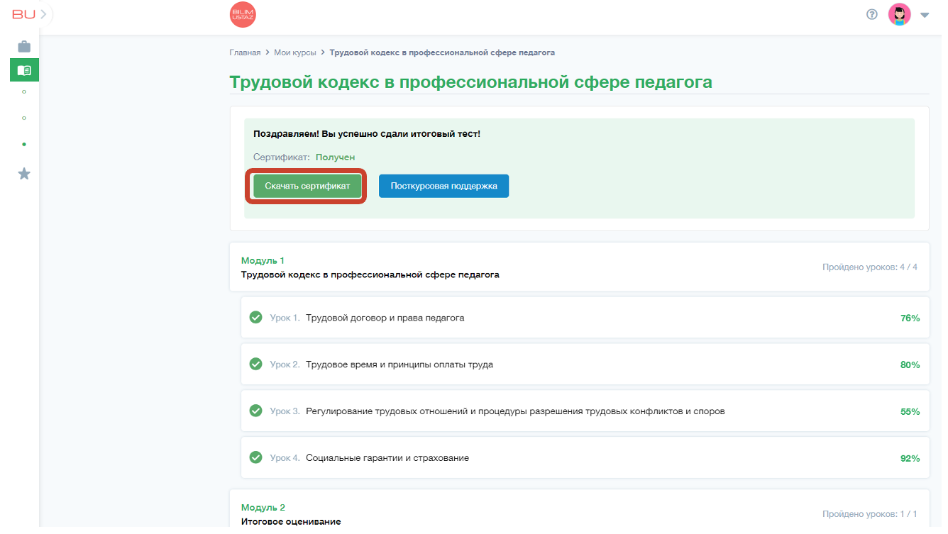Select the first hollow dot sidebar sub-item
The height and width of the screenshot is (534, 948).
point(24,91)
